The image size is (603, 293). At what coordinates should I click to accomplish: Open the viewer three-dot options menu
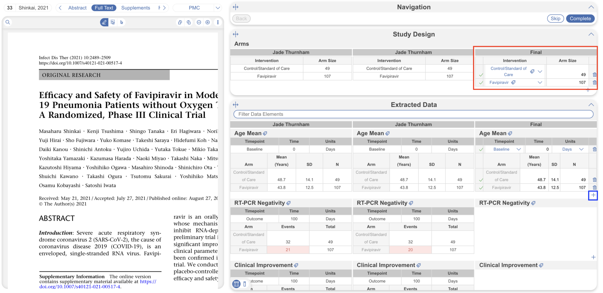218,22
